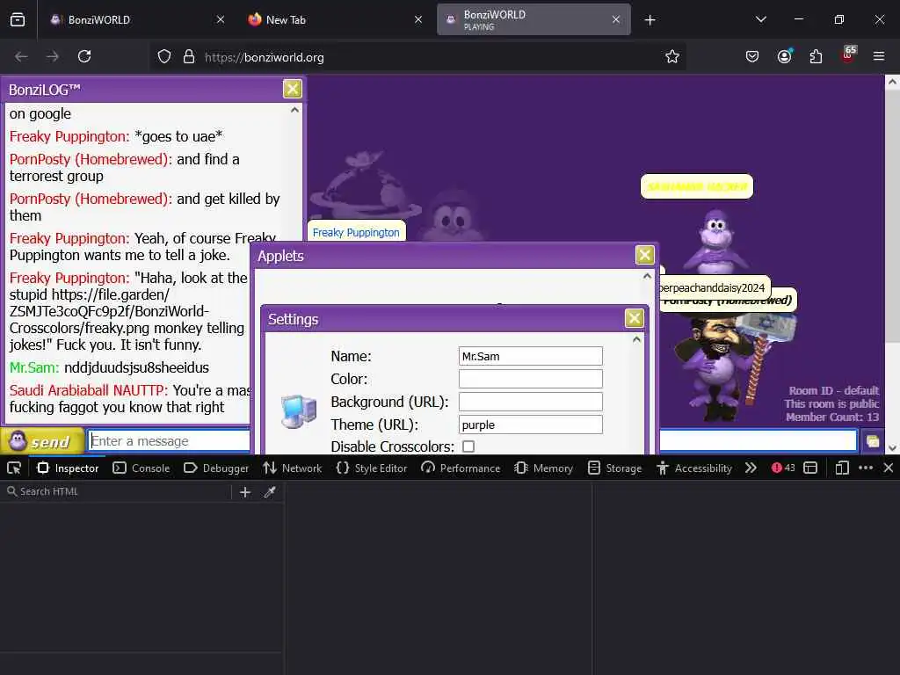Open the Performance panel
The image size is (900, 675).
tap(461, 468)
